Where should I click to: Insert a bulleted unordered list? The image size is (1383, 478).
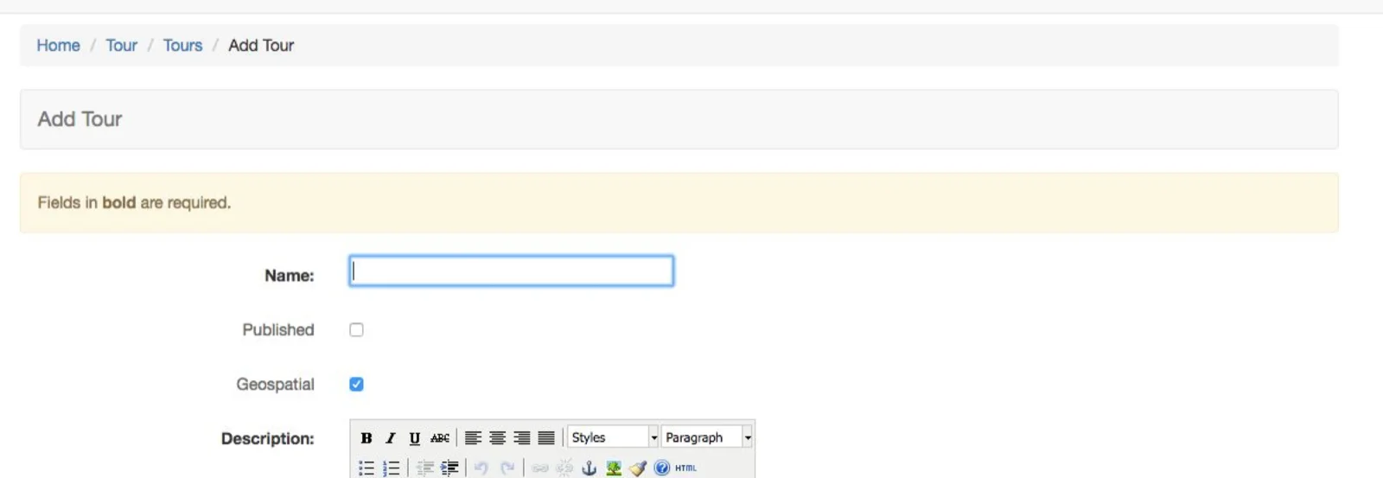pos(366,468)
